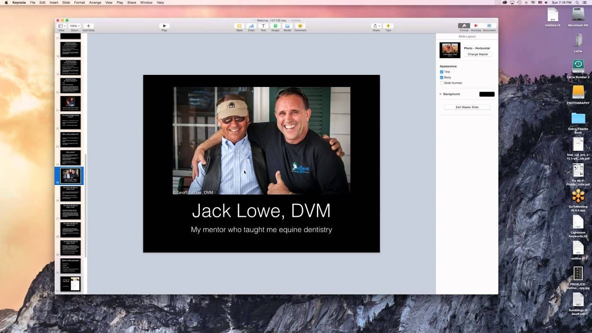Open LaCie drive on desktop
This screenshot has width=592, height=333.
pyautogui.click(x=578, y=43)
